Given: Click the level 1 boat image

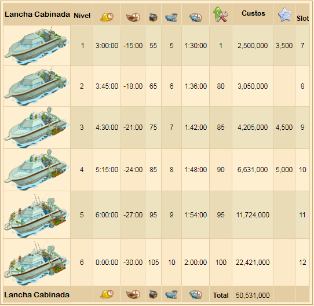Looking at the screenshot, I should tap(37, 45).
